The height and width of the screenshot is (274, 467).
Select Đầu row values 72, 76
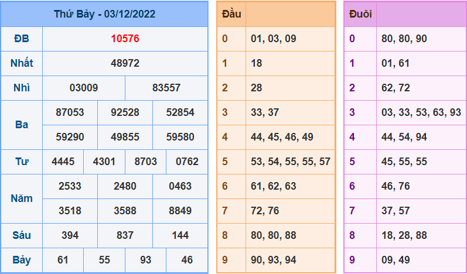pos(265,211)
